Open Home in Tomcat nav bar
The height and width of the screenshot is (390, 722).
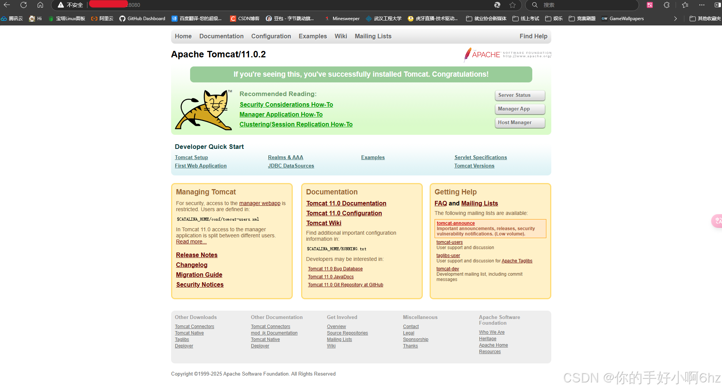click(x=183, y=36)
